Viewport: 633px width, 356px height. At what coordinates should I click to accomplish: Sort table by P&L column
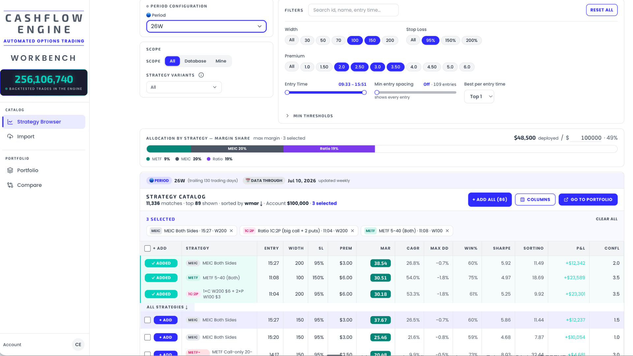point(581,248)
